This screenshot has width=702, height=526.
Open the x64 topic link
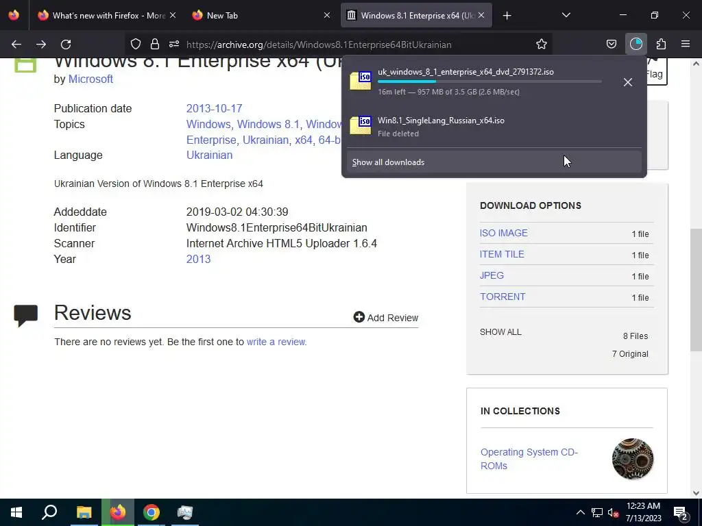[x=304, y=140]
